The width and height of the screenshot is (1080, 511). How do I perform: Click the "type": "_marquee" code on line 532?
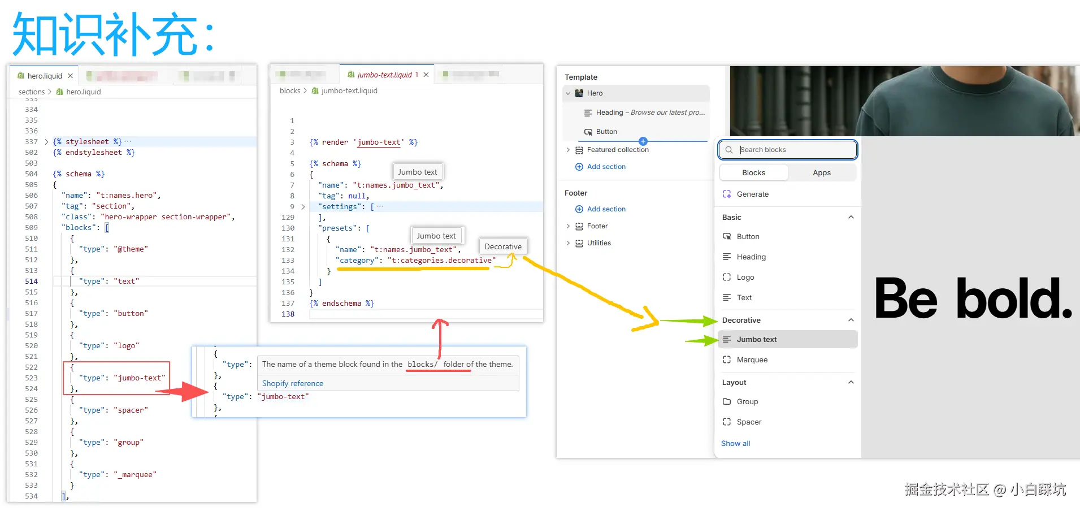(x=118, y=475)
